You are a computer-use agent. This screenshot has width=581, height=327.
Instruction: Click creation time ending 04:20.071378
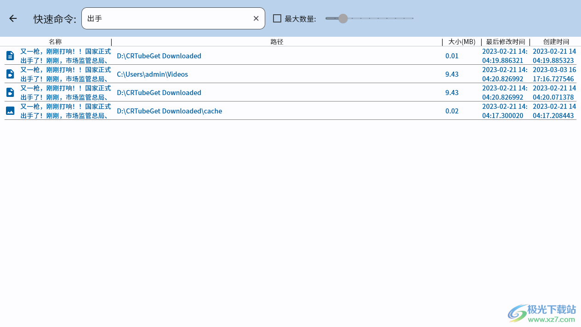[554, 92]
